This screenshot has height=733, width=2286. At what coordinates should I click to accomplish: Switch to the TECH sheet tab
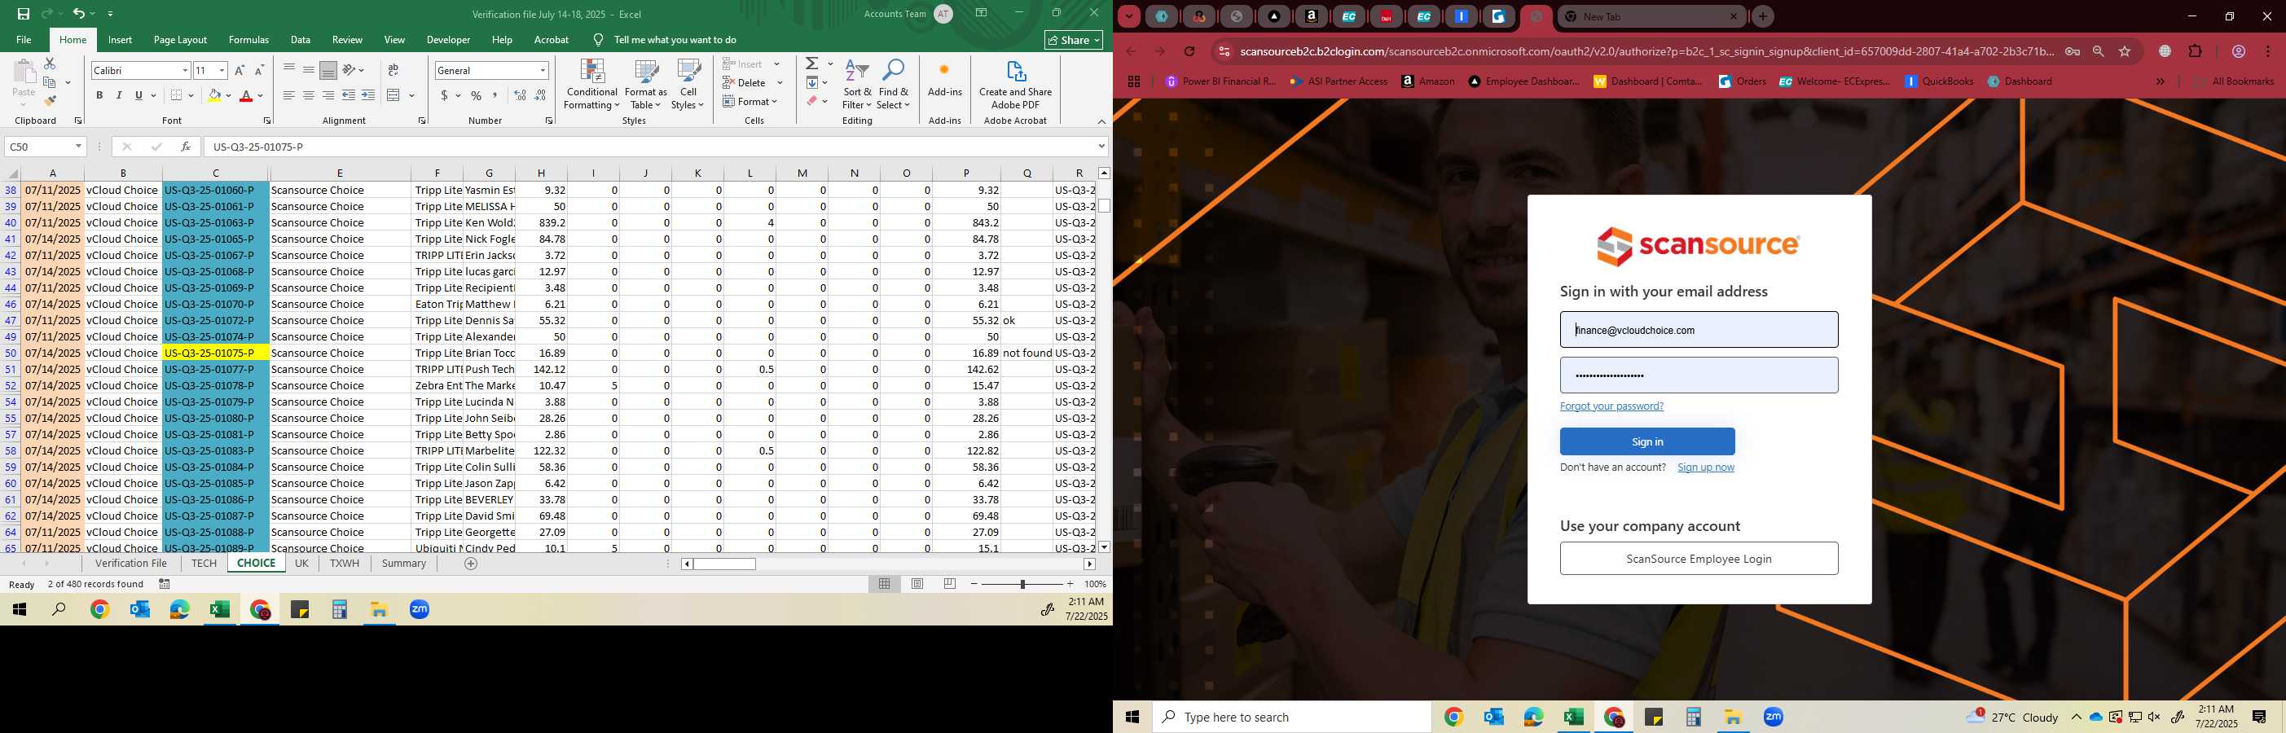[203, 564]
